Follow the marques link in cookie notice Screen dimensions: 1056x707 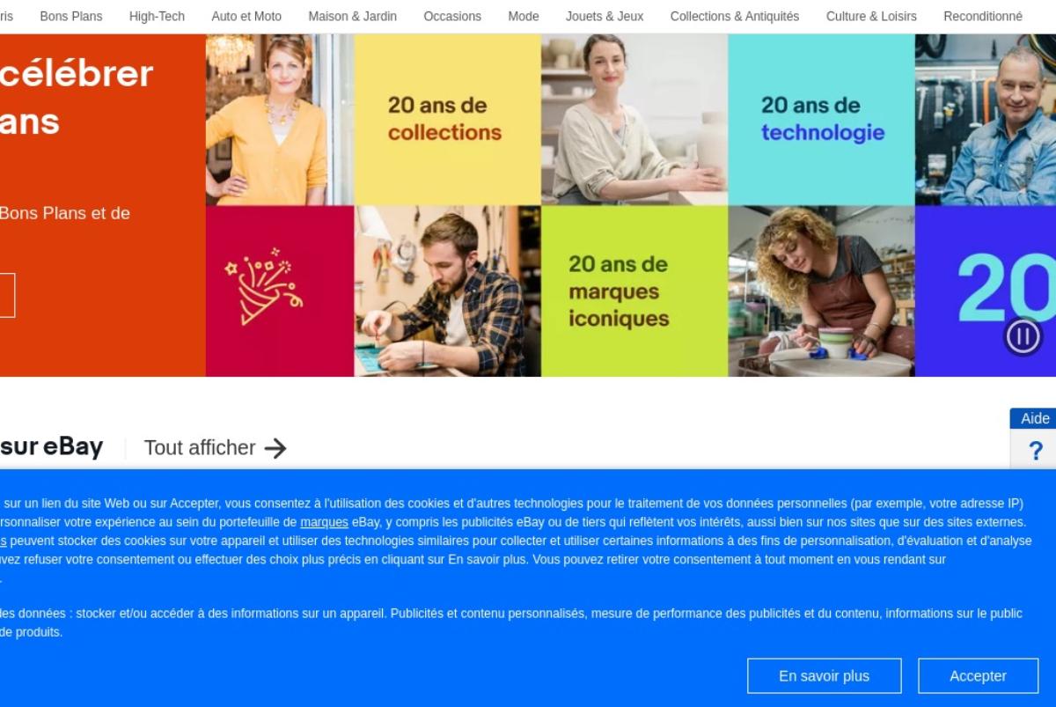tap(324, 522)
